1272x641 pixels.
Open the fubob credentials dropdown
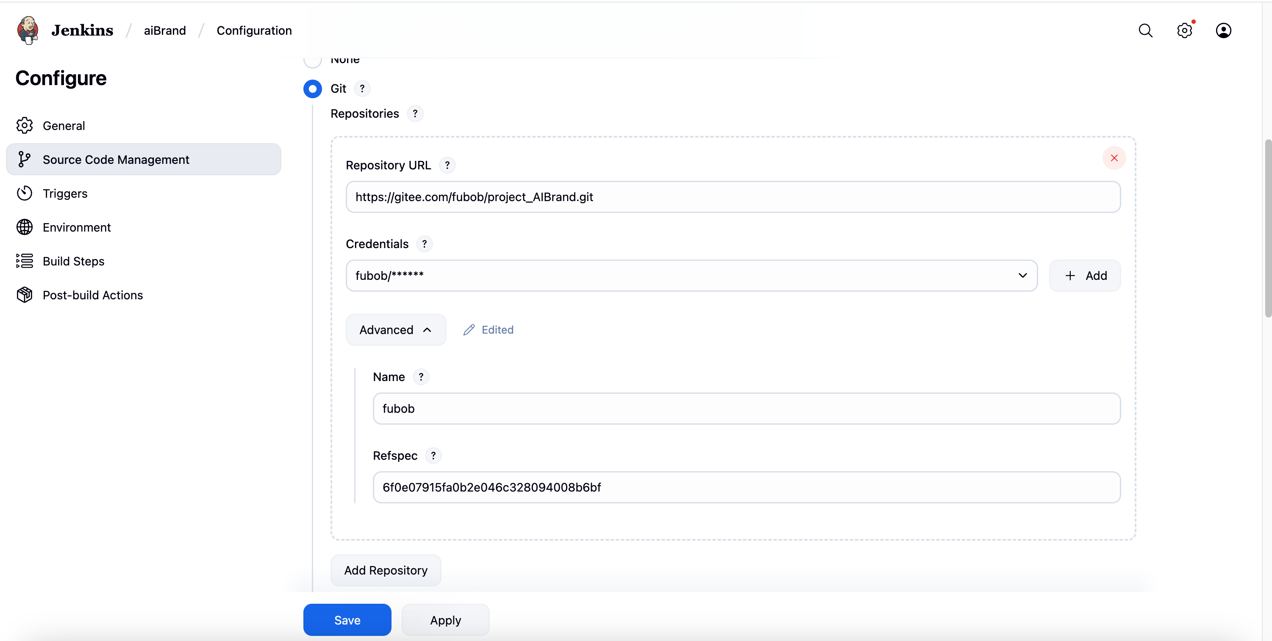pyautogui.click(x=692, y=275)
